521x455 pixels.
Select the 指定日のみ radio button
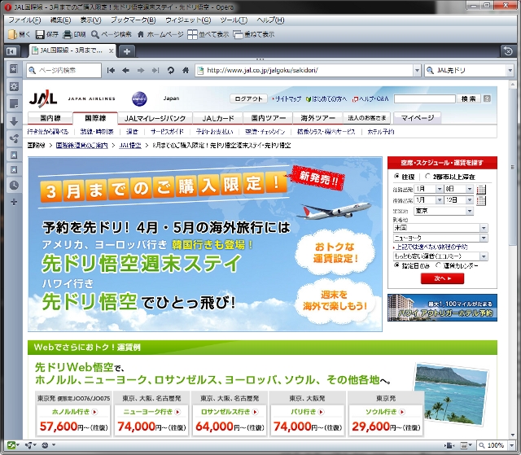point(396,265)
